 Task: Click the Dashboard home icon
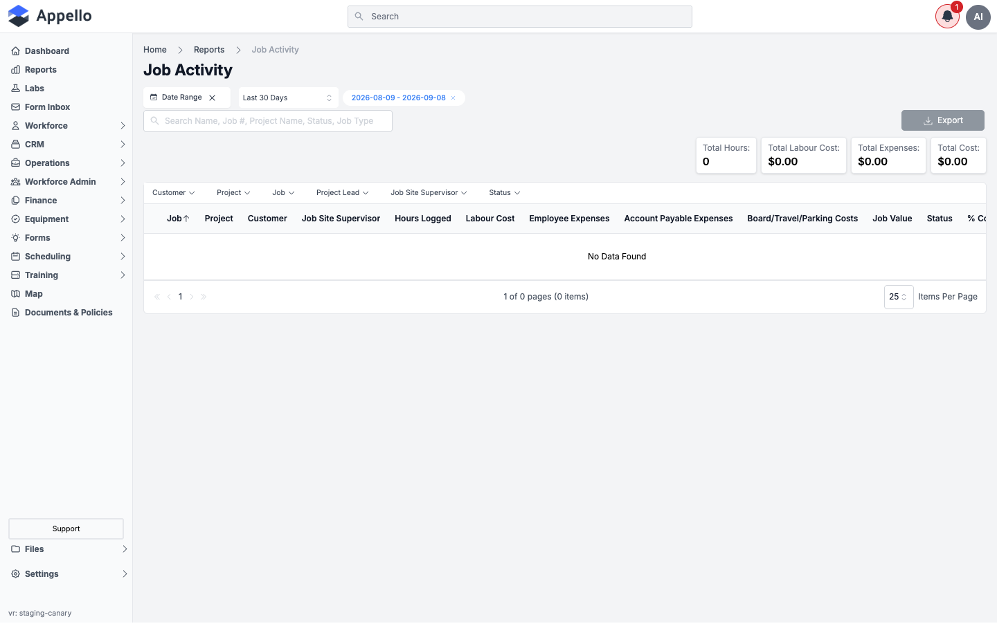click(x=15, y=51)
